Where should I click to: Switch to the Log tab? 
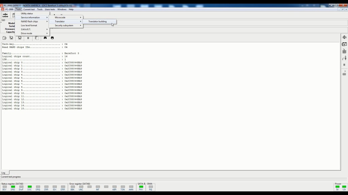coord(3,173)
